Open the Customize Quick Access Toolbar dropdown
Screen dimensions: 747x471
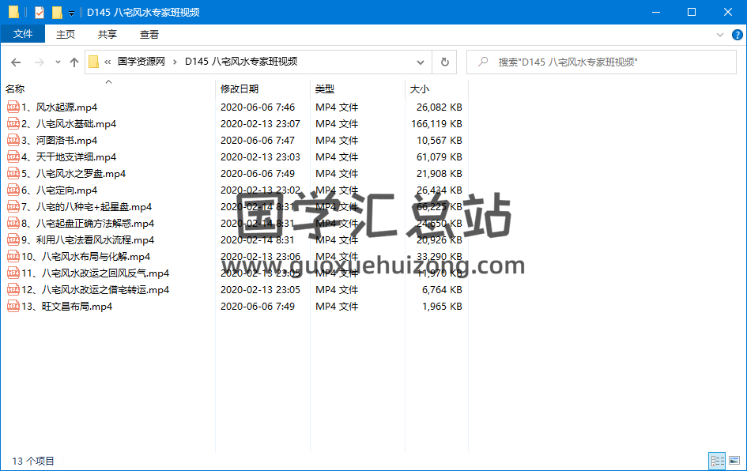tap(71, 13)
